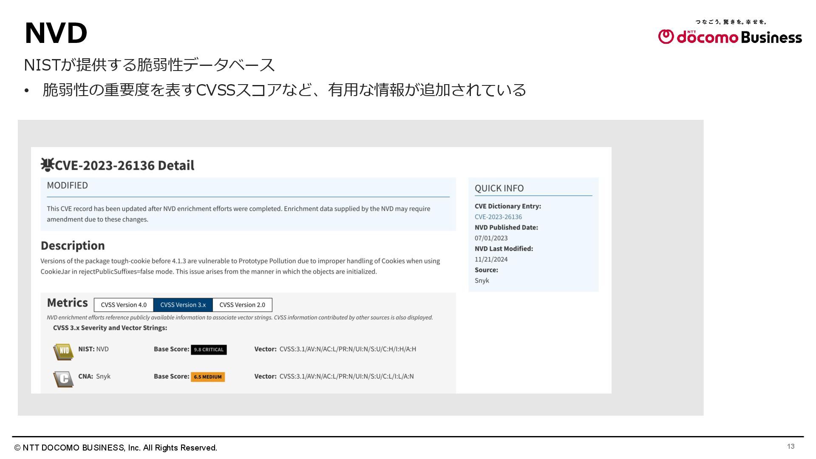Click the bullet text about CVSSスコア

(284, 90)
